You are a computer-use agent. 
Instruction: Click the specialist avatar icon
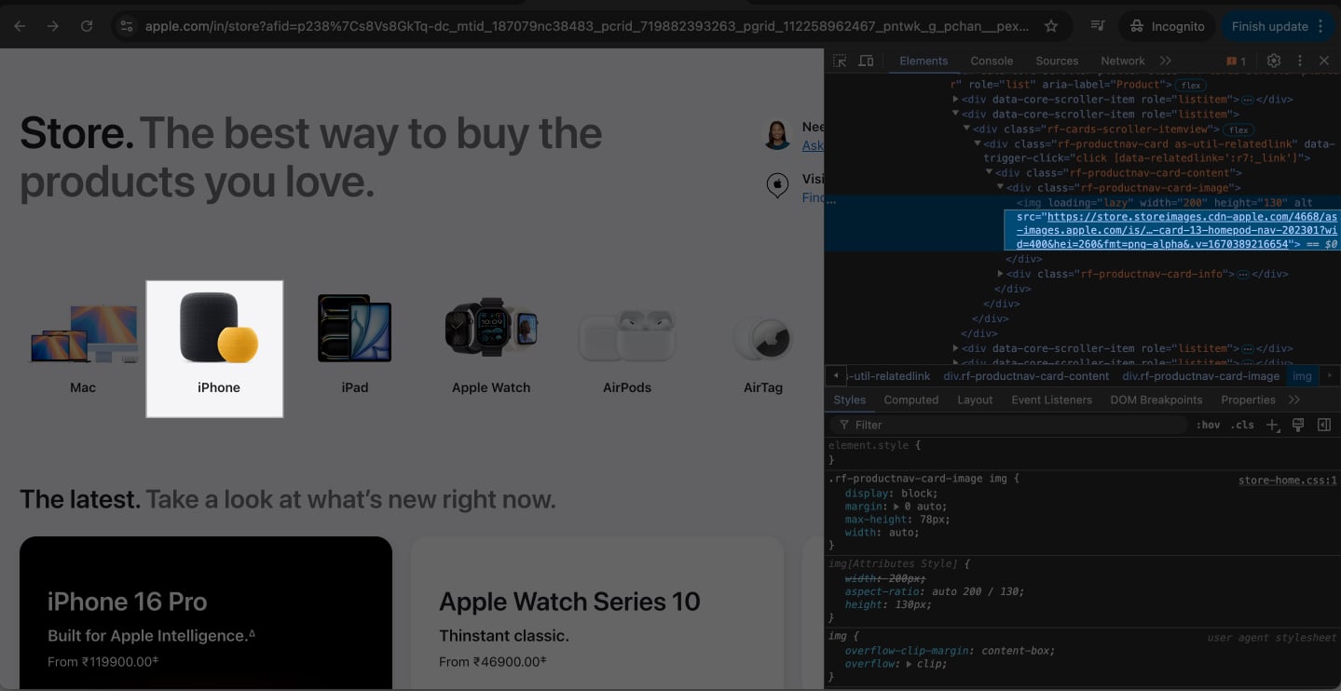pos(777,135)
